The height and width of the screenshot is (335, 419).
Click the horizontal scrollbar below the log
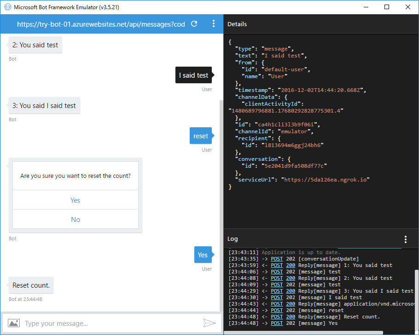(x=304, y=331)
